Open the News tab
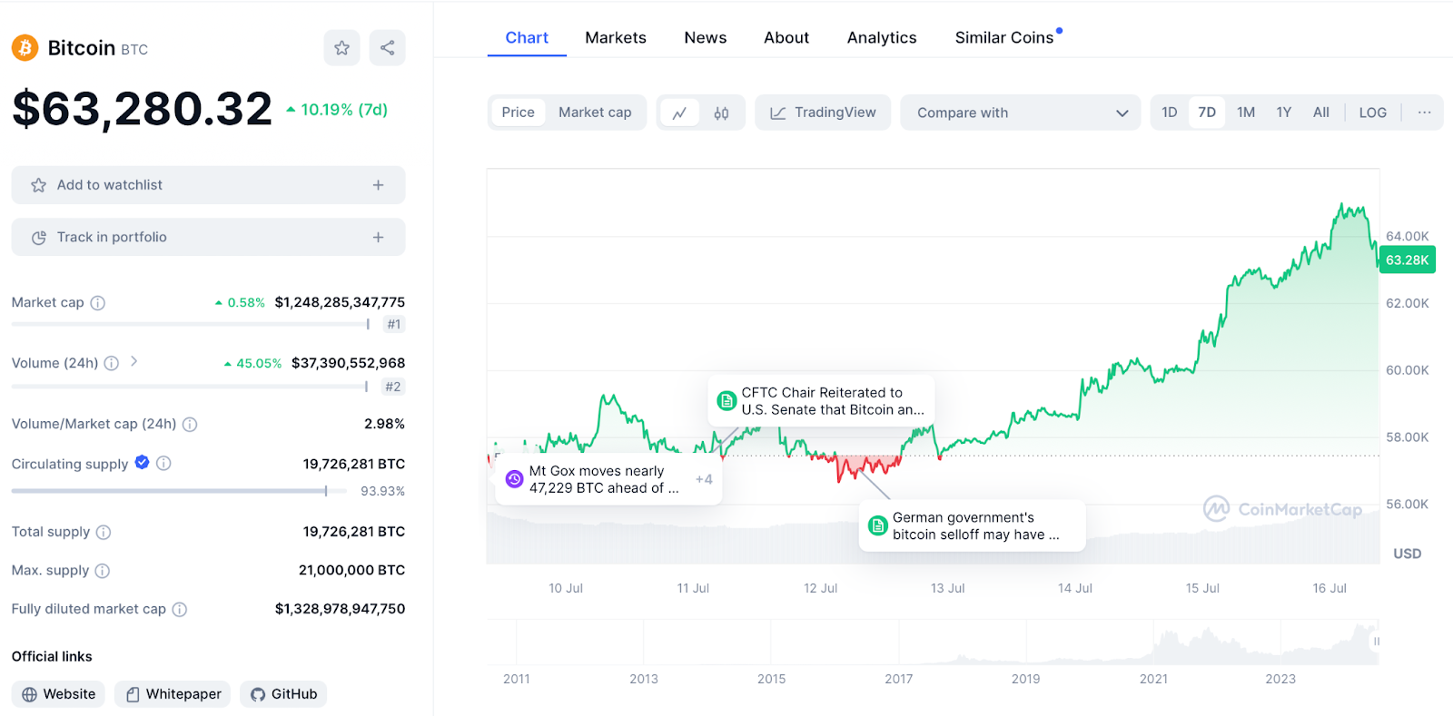 [706, 37]
